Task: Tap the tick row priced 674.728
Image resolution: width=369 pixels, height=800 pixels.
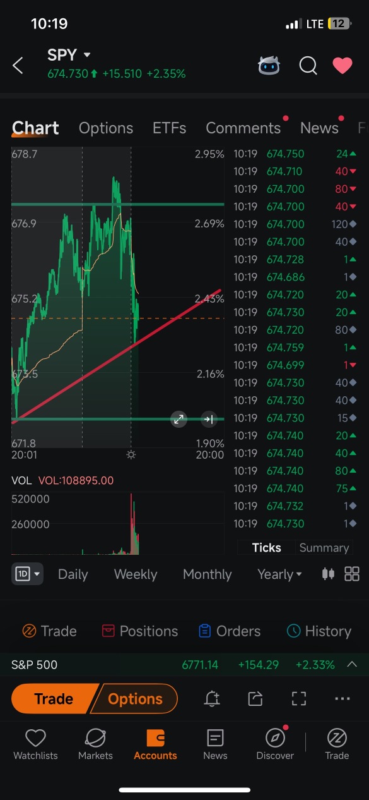Action: pyautogui.click(x=295, y=259)
